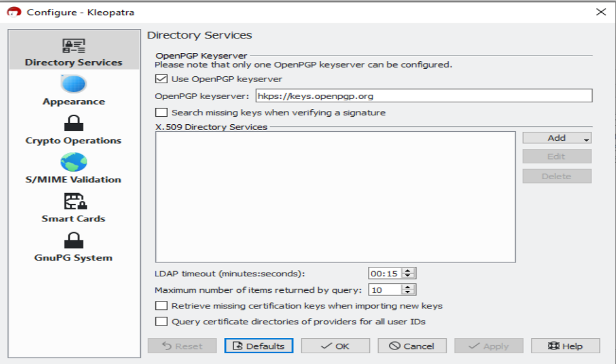Uncheck Use OpenPGP keyserver
Viewport: 616px width, 364px height.
162,79
